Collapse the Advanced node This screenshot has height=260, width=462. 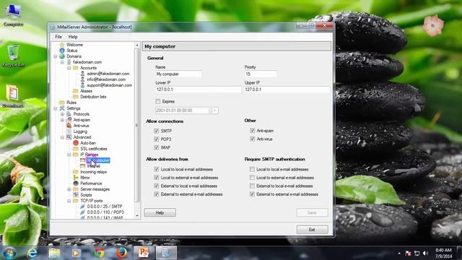click(62, 137)
